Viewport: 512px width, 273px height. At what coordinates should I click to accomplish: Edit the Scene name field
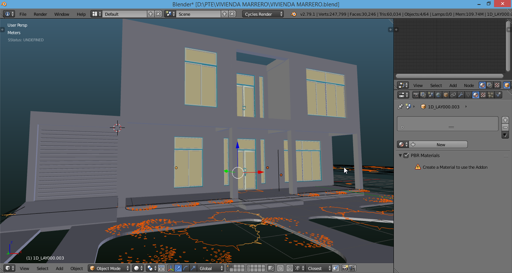[198, 14]
